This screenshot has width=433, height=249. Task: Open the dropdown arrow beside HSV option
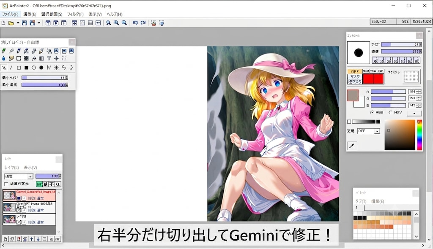point(414,113)
